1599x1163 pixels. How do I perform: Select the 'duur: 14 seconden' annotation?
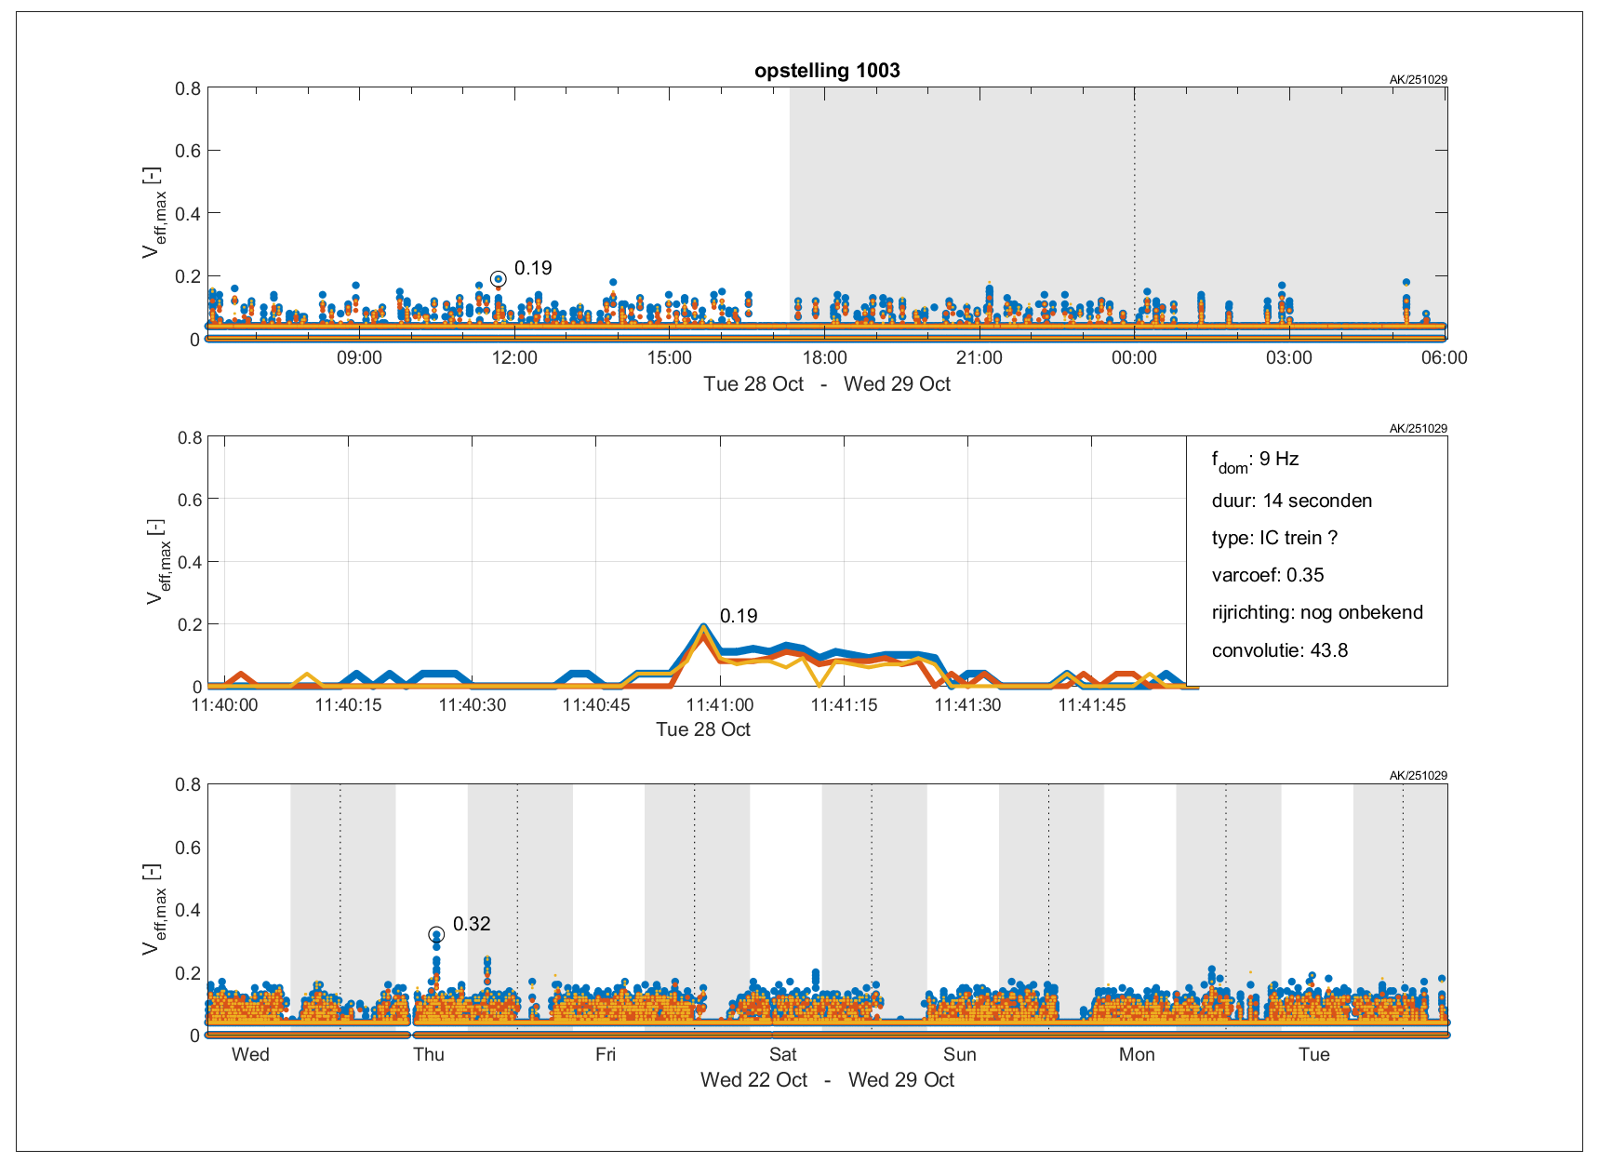(1291, 501)
